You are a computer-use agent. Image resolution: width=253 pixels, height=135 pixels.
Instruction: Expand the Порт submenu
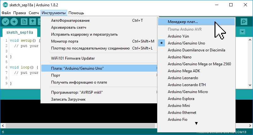[x=99, y=75]
